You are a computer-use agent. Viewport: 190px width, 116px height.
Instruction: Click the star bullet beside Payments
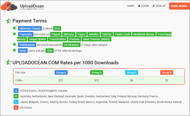click(x=15, y=34)
